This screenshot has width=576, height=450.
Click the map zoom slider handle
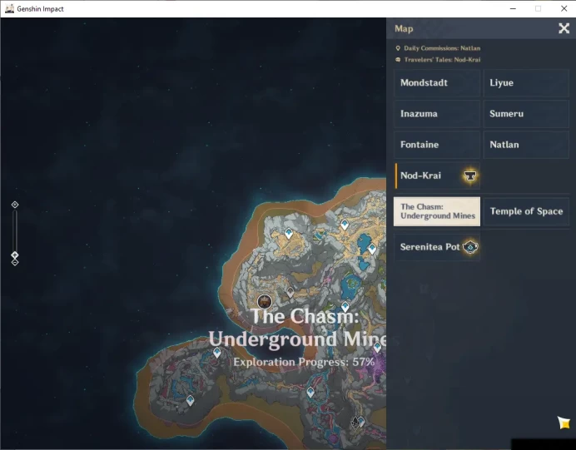(x=15, y=255)
